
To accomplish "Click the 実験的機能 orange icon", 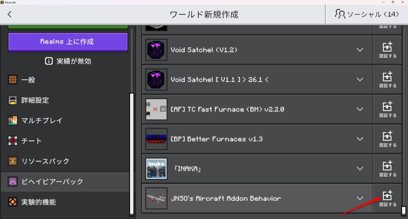I will tap(13, 202).
